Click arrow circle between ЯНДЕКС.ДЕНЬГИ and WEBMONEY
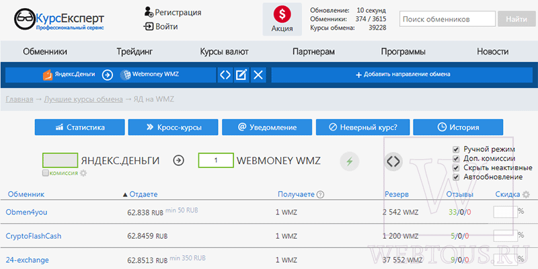The width and height of the screenshot is (538, 269). [x=178, y=160]
